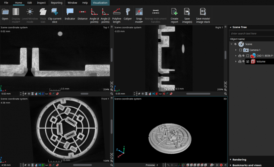
Task: Collapse the Scene node
Action: [232, 44]
